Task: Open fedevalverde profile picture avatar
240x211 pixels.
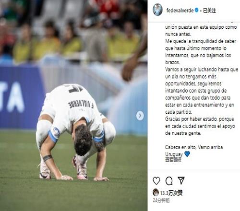Action: click(157, 10)
